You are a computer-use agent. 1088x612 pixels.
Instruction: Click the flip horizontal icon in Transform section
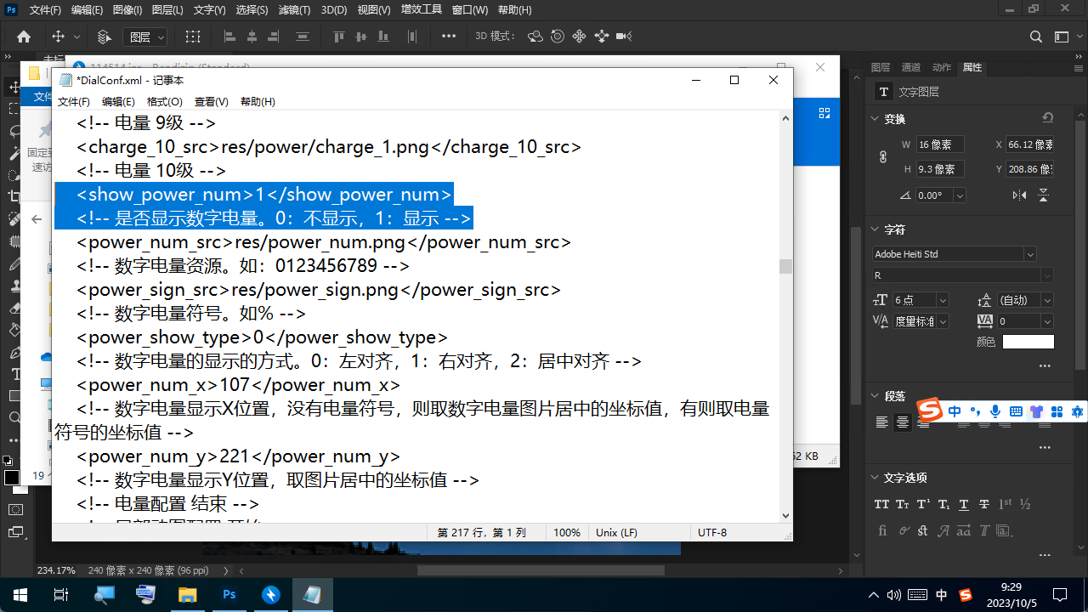1019,195
